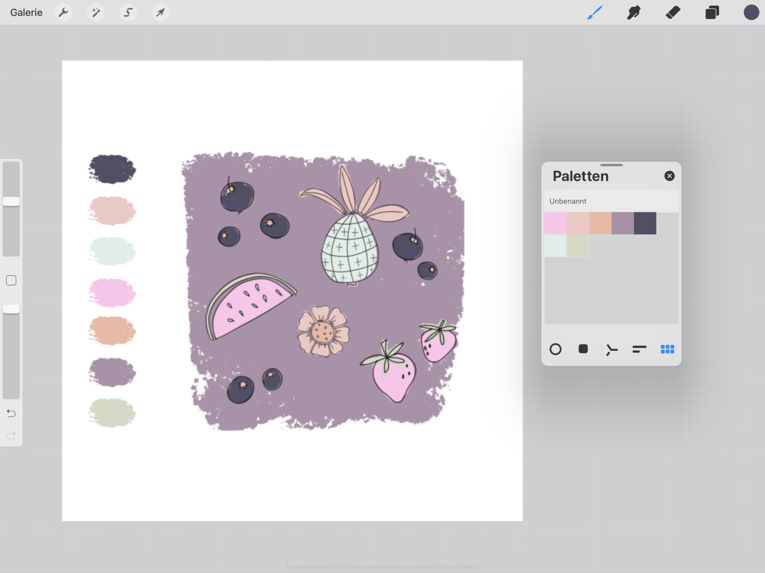The width and height of the screenshot is (765, 573).
Task: Pick the dark navy palette swatch
Action: point(645,223)
